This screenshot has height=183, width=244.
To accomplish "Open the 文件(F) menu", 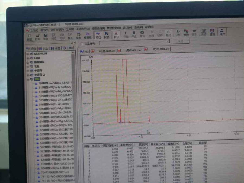I will pyautogui.click(x=33, y=30).
